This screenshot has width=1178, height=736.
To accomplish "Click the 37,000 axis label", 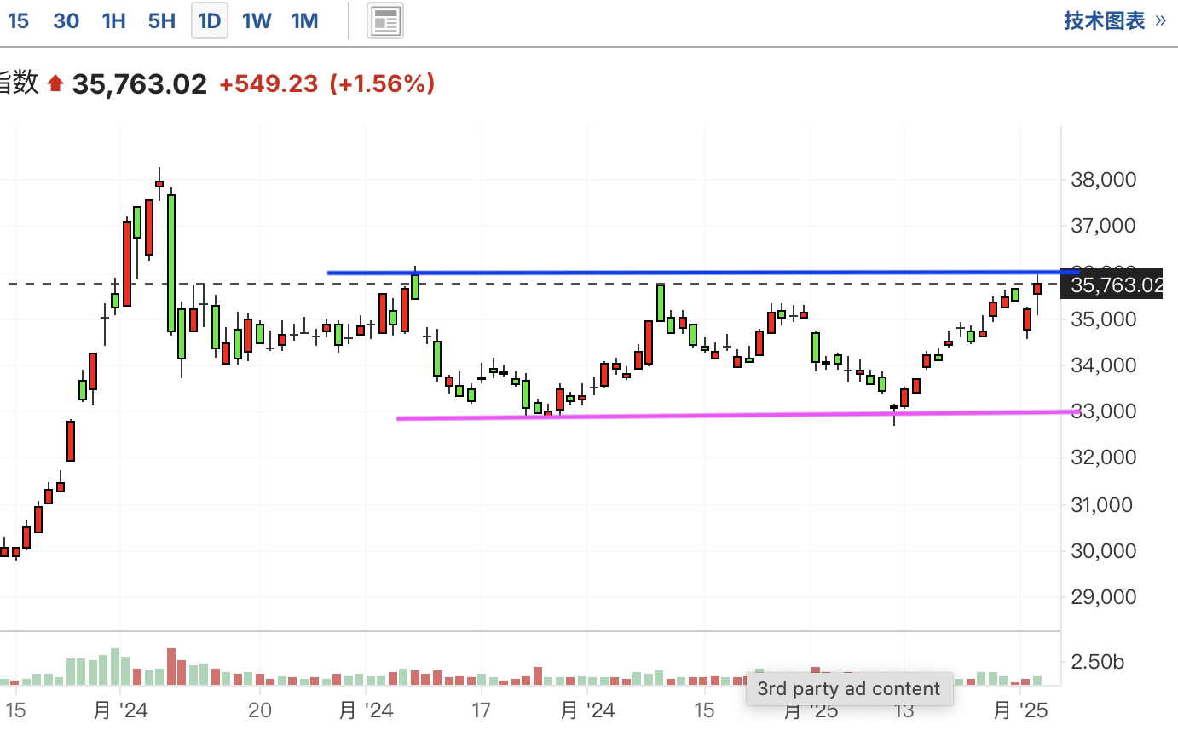I will [x=1103, y=225].
